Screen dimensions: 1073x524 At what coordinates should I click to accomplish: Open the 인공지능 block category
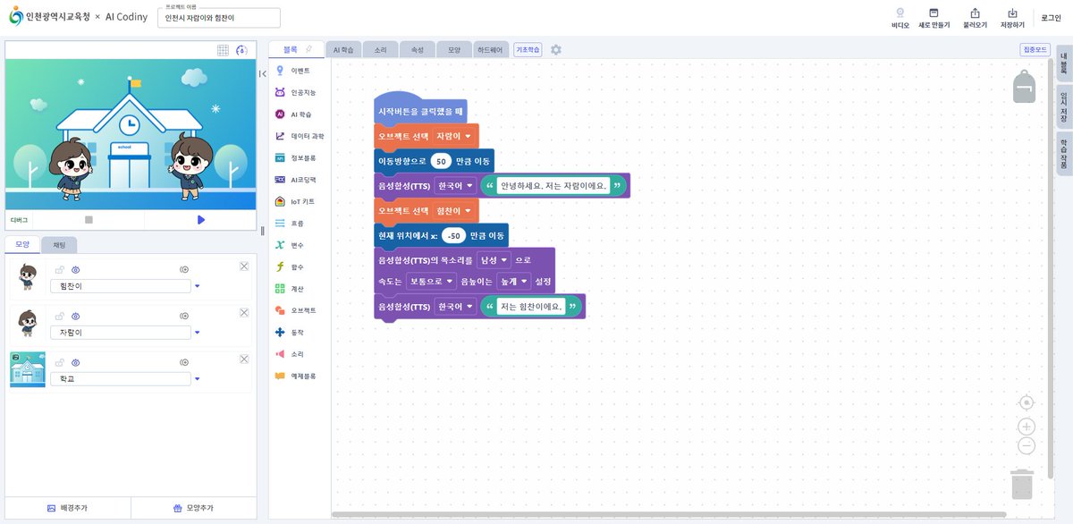pos(296,92)
